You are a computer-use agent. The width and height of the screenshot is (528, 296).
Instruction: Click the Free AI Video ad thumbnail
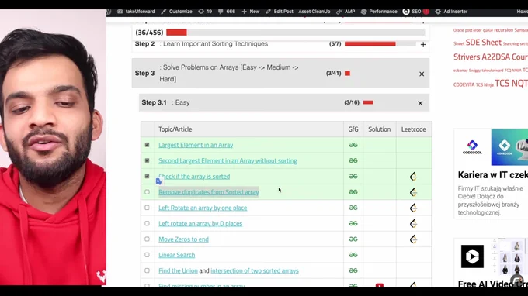pos(472,256)
